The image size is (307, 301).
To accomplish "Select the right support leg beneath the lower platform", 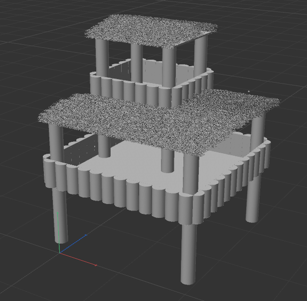I will [253, 200].
